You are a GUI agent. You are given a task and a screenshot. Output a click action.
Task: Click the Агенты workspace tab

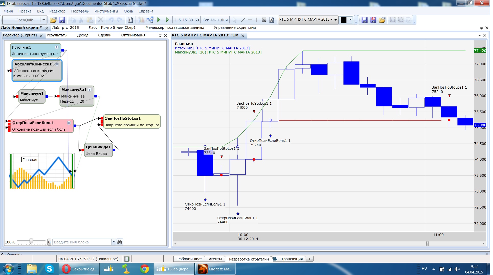pyautogui.click(x=215, y=259)
